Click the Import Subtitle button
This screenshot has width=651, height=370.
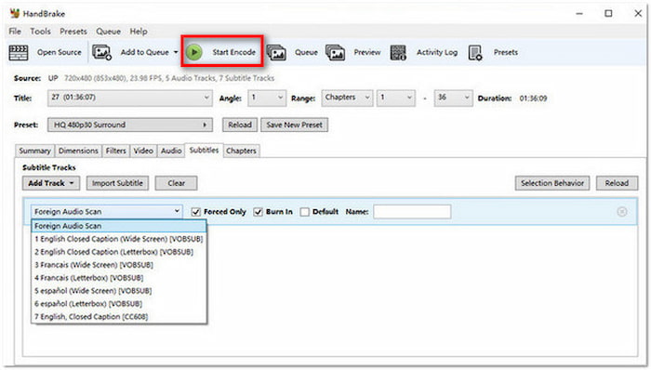(117, 183)
